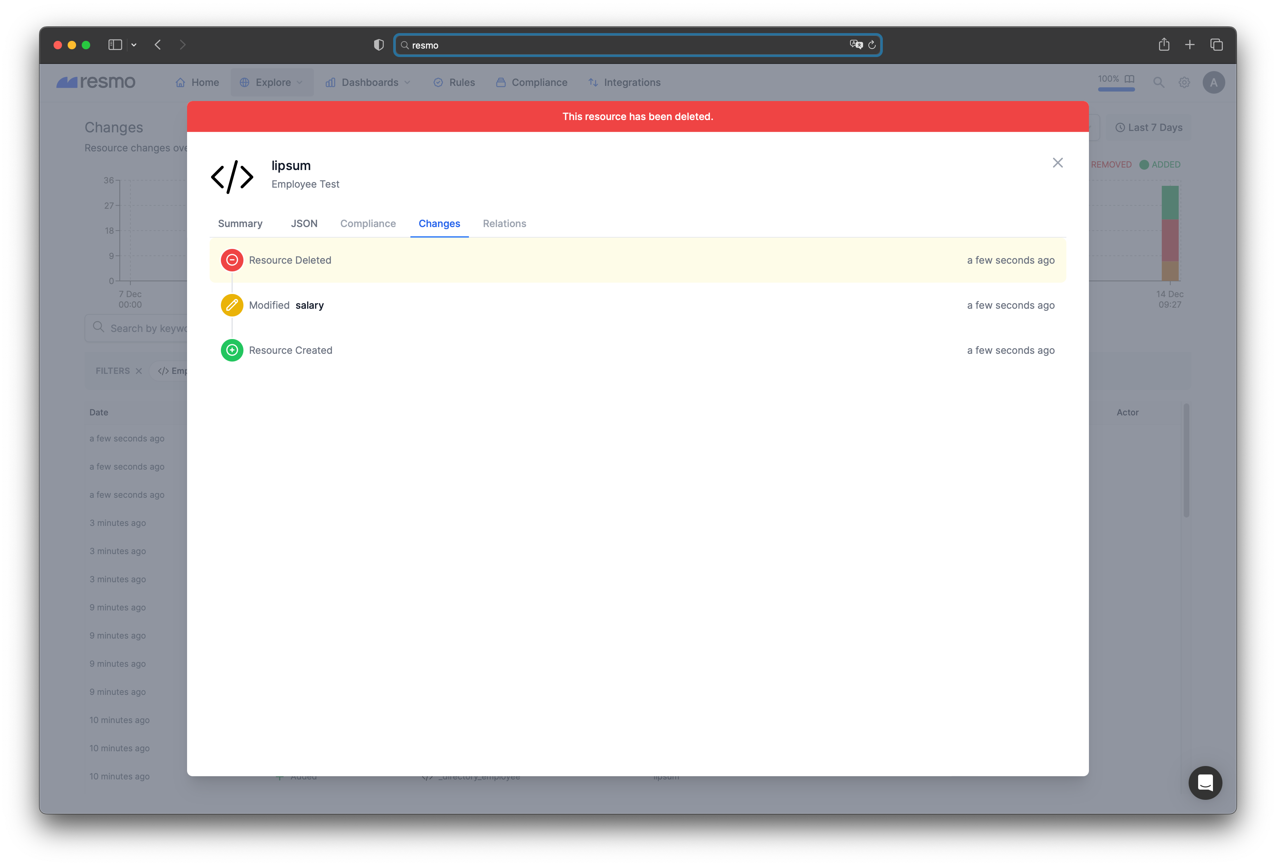Expand the sidebar options chevron
This screenshot has height=866, width=1276.
(134, 45)
